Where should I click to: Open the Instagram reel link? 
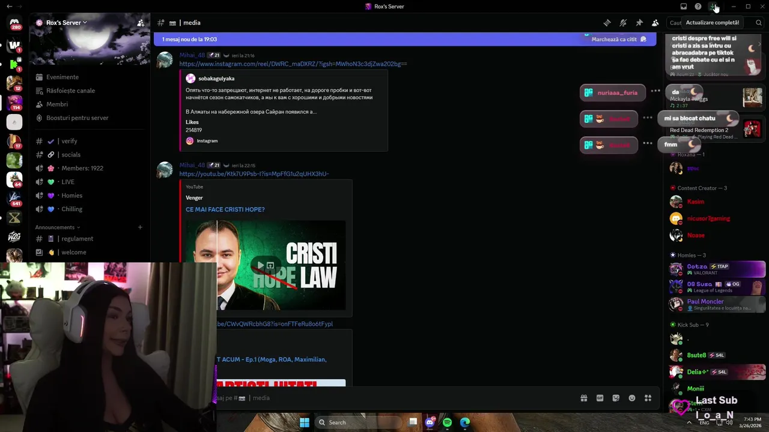293,64
